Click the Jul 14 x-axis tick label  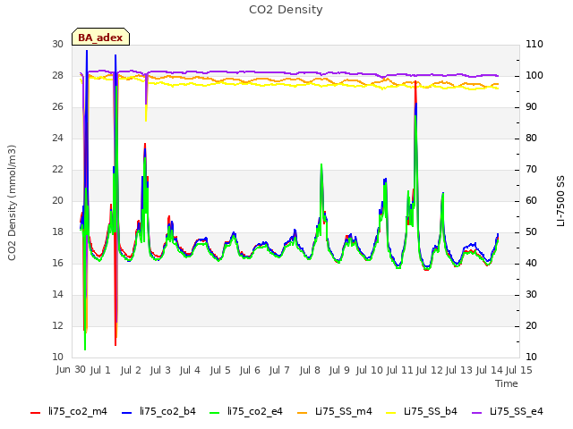[x=490, y=370]
